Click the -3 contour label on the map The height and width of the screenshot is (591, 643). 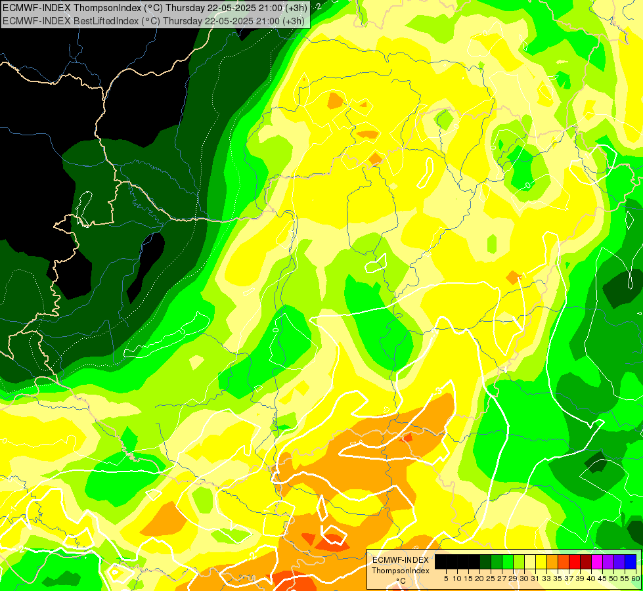[438, 391]
